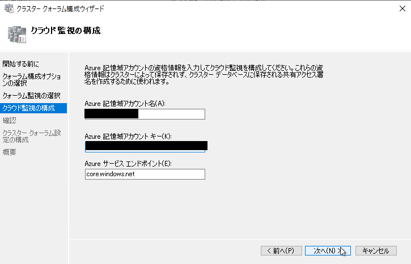The height and width of the screenshot is (264, 411).
Task: Proceed with the 次へ(N) button
Action: click(x=328, y=250)
